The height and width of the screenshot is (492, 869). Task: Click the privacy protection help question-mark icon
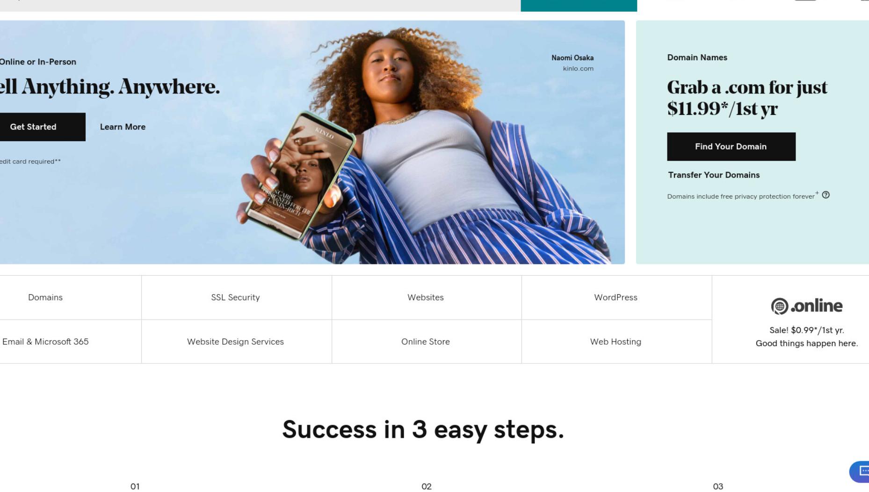point(826,195)
